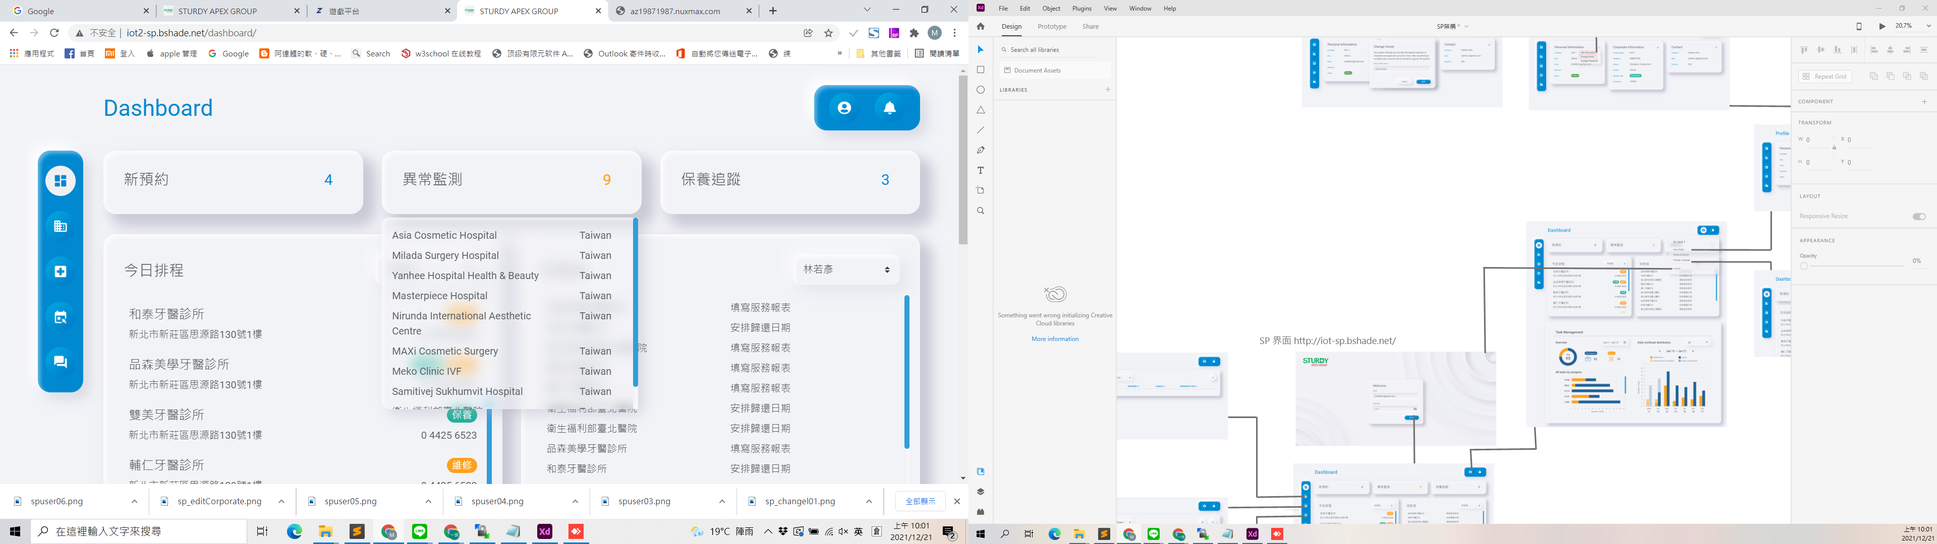The height and width of the screenshot is (544, 1937).
Task: Select the Pen tool in XD
Action: pyautogui.click(x=981, y=150)
